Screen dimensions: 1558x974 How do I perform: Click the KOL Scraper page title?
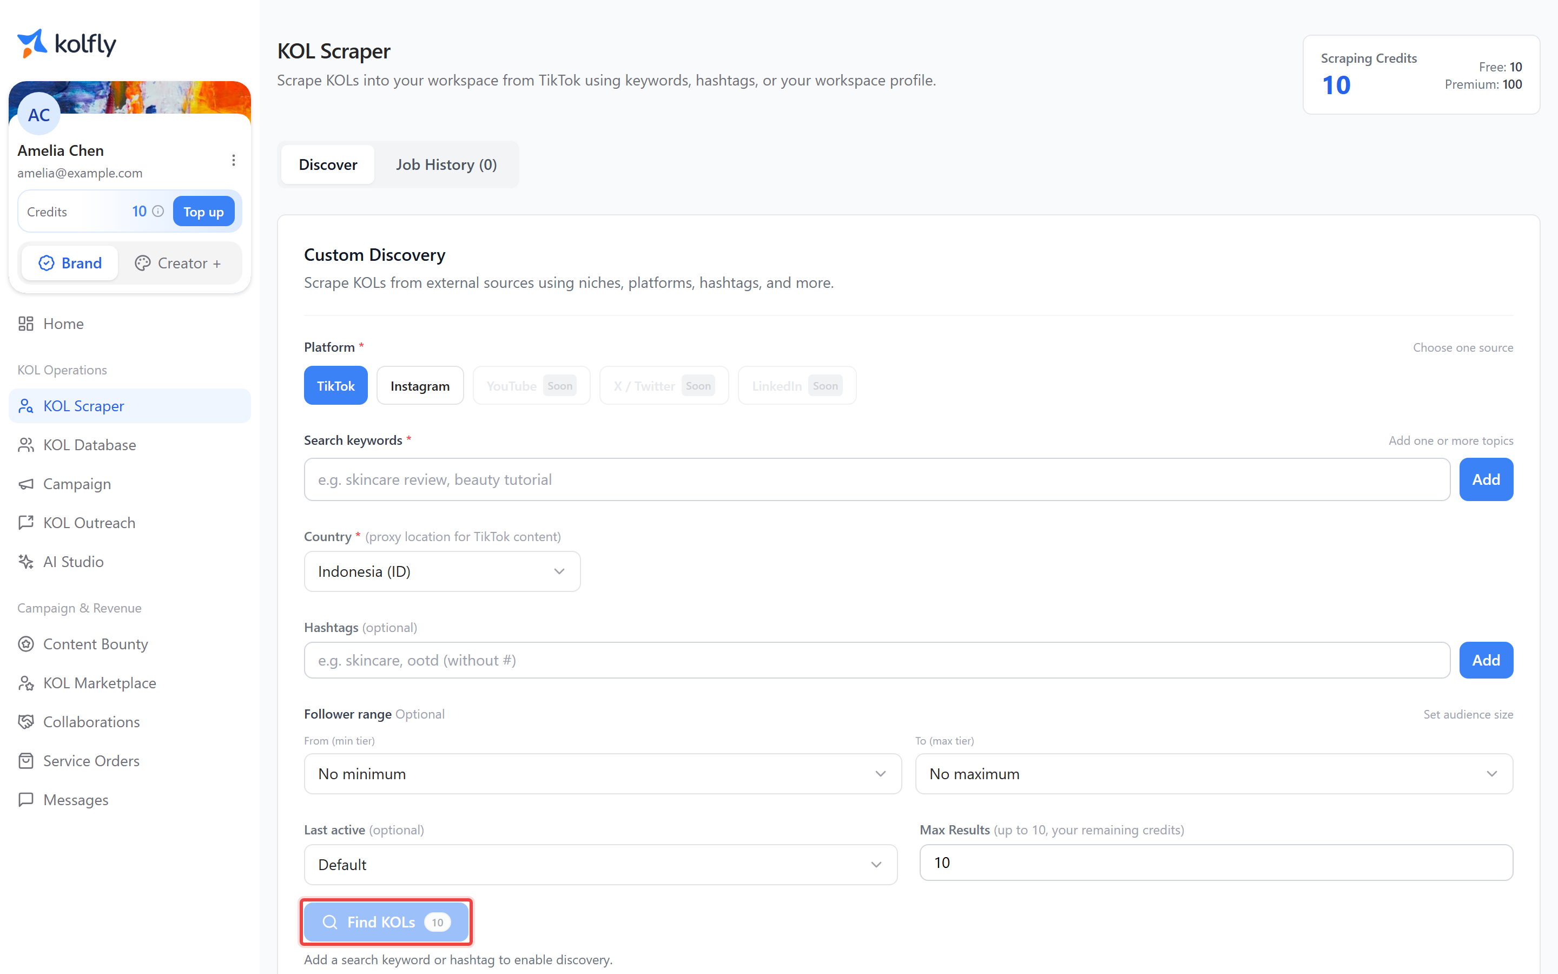point(333,51)
